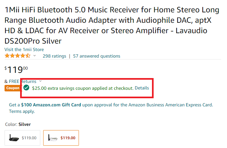Select the black color option at $119.00
This screenshot has width=227, height=148.
coord(22,138)
